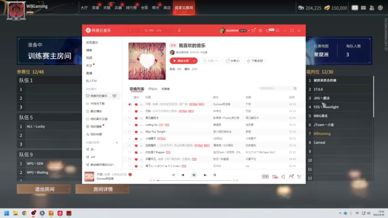This screenshot has width=388, height=218.
Task: Open the play queue list icon
Action: coord(299,176)
